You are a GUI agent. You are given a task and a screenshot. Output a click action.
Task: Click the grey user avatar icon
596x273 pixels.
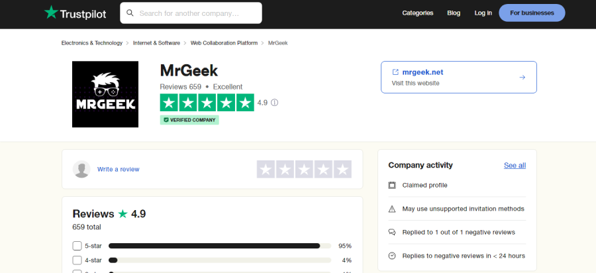pyautogui.click(x=81, y=169)
